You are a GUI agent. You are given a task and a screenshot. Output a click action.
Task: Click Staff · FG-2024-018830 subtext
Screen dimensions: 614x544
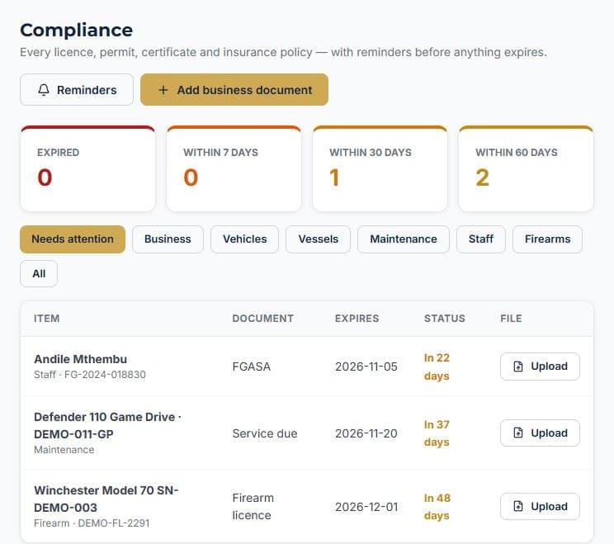click(x=90, y=375)
